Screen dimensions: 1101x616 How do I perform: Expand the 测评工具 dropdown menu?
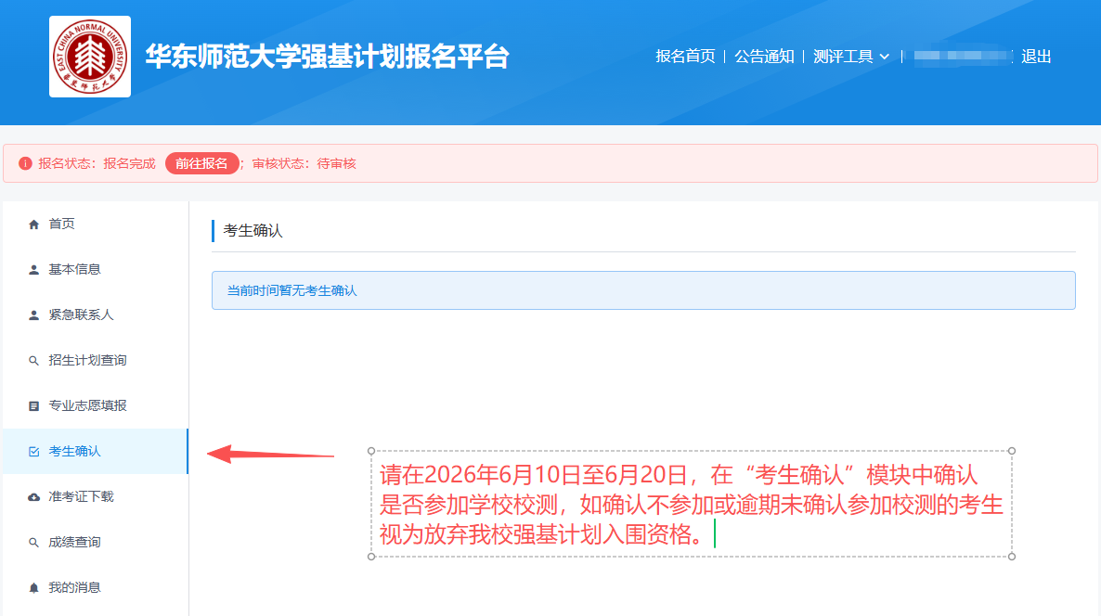(x=851, y=57)
